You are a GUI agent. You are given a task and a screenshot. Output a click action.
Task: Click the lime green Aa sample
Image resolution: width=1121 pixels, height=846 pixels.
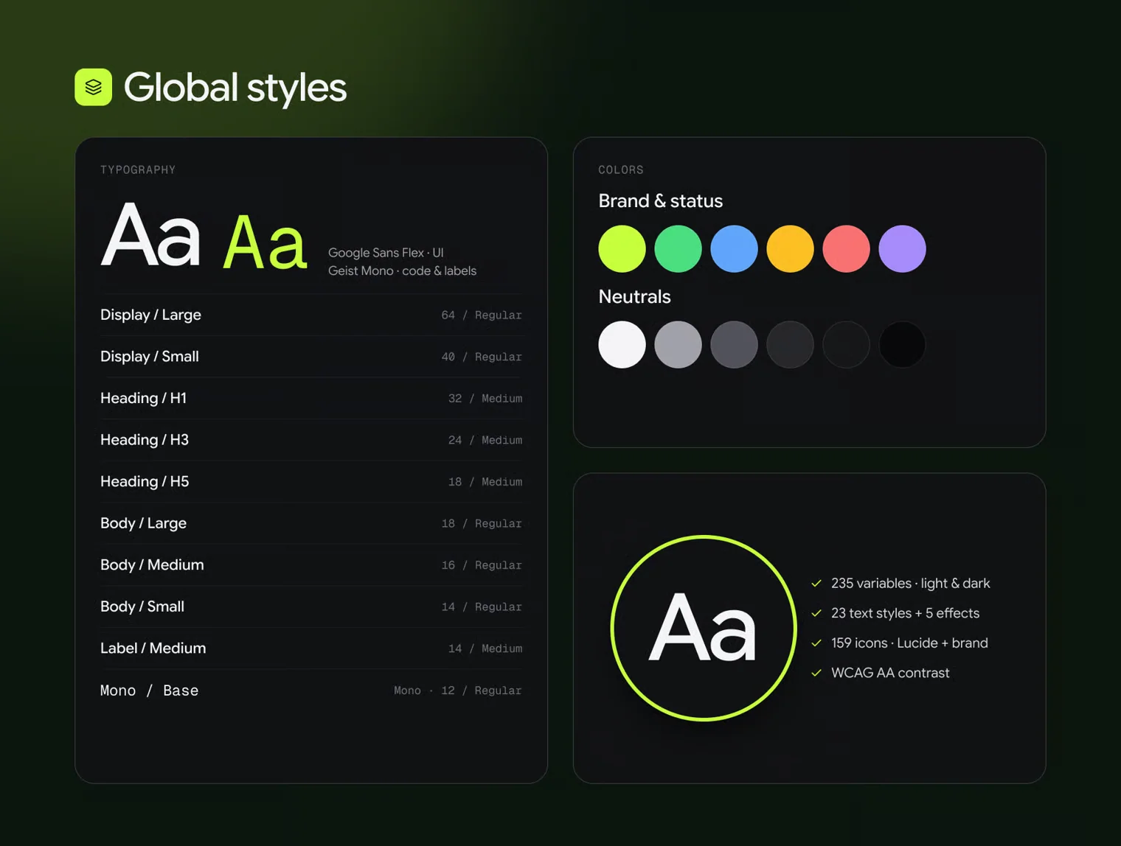pos(265,242)
